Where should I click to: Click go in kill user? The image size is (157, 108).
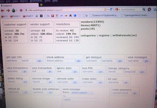point(126,83)
